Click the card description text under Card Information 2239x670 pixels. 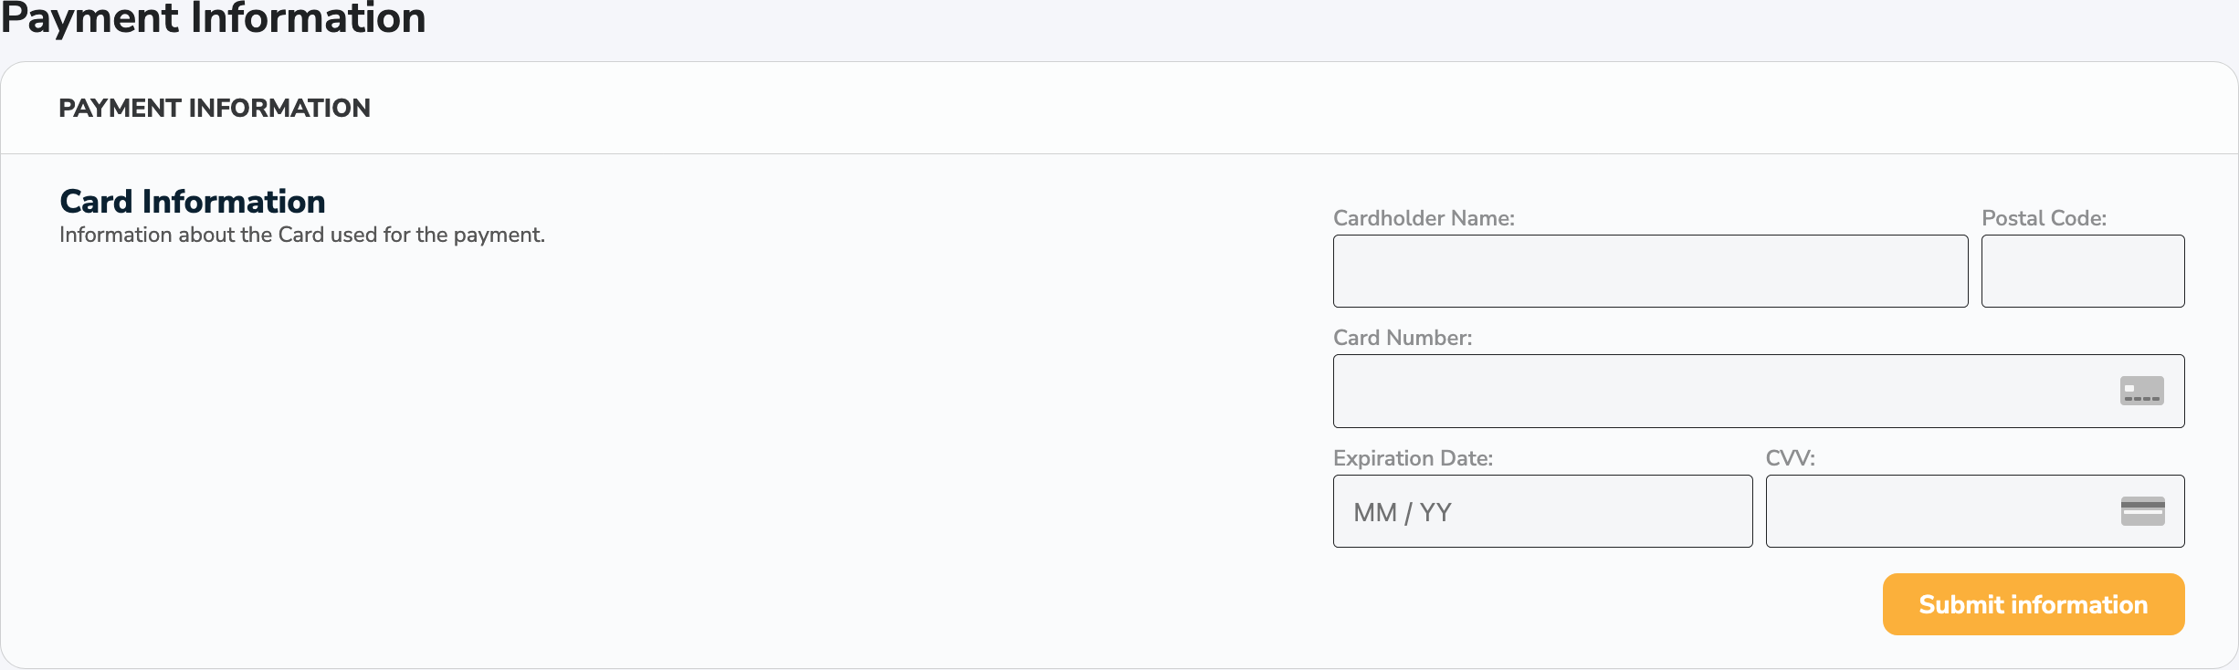(301, 235)
